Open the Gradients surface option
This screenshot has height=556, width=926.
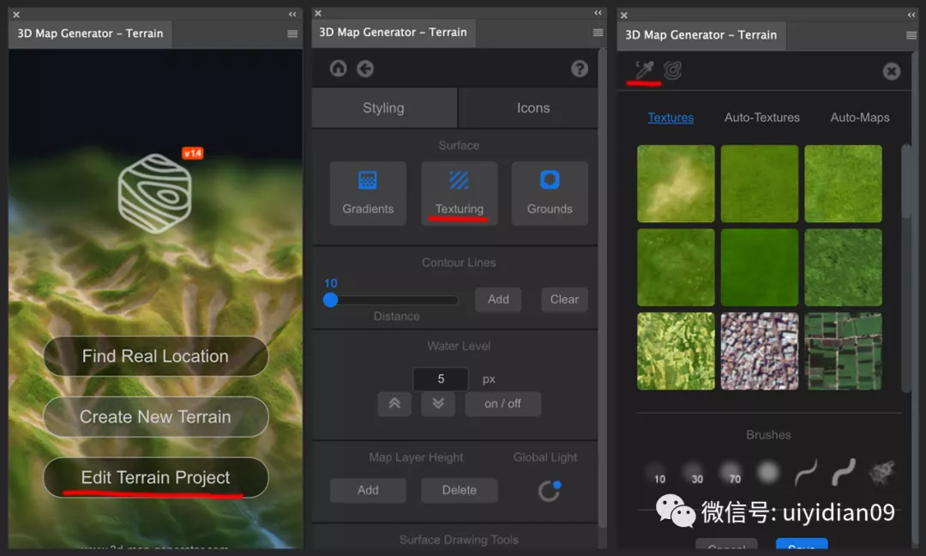click(368, 193)
